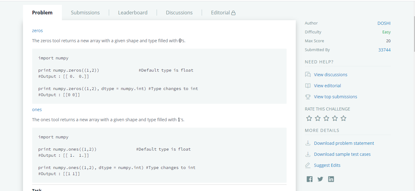The width and height of the screenshot is (415, 191).
Task: Rate the challenge five stars
Action: click(x=343, y=118)
